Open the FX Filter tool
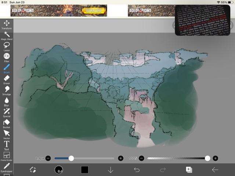The height and width of the screenshot is (176, 235). [x=7, y=58]
